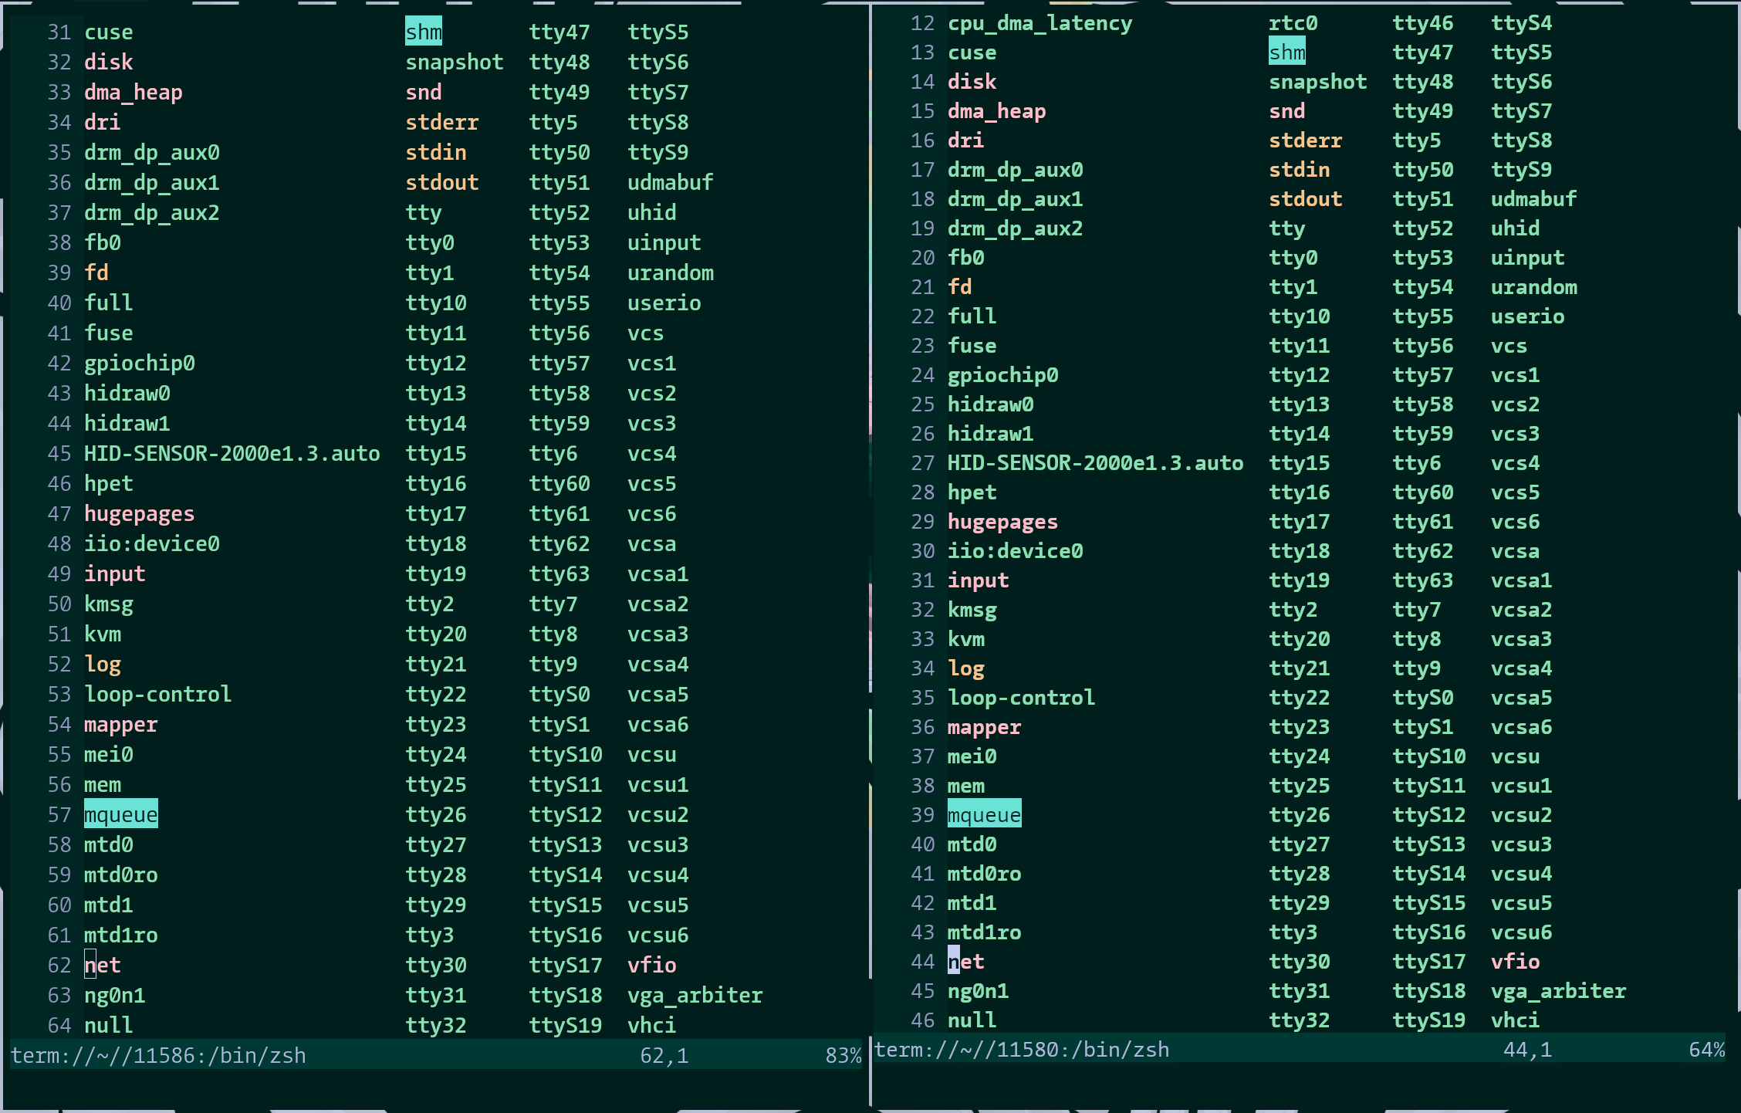
Task: Select vga_arbiter entry in left pane
Action: pos(694,995)
